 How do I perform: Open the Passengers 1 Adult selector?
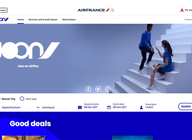pos(156,106)
